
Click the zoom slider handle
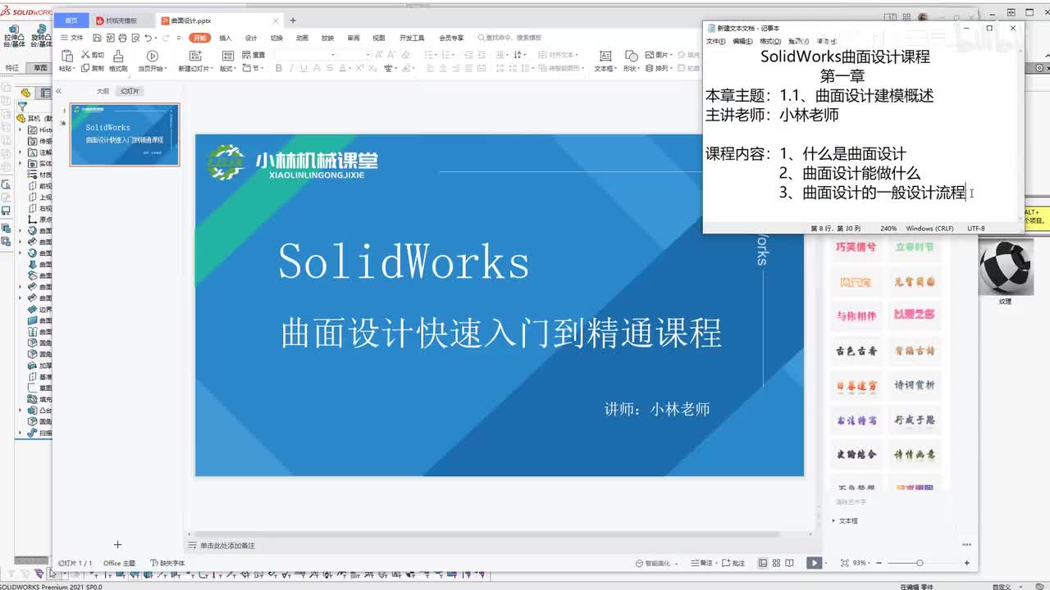(920, 563)
